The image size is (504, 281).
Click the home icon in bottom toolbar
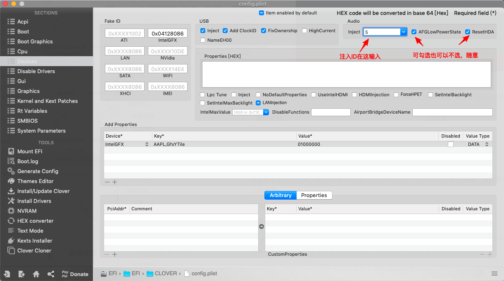coord(36,274)
